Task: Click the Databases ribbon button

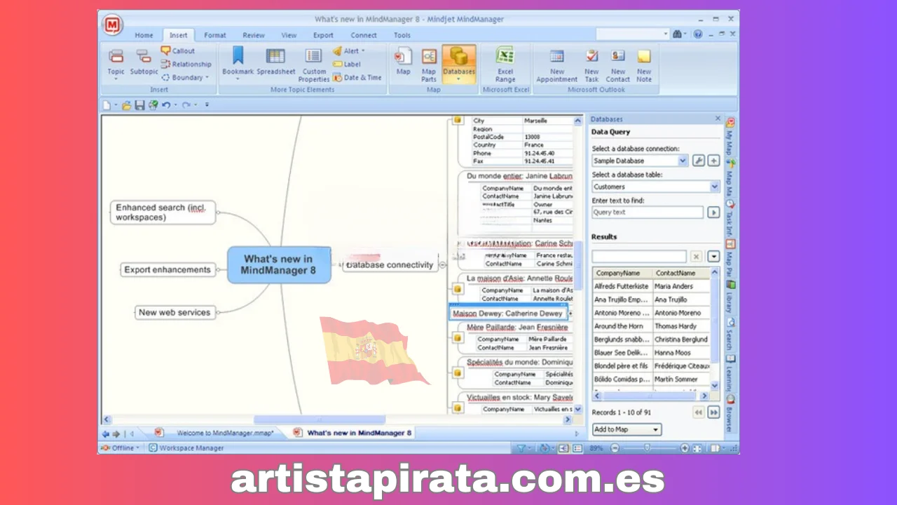Action: [459, 64]
